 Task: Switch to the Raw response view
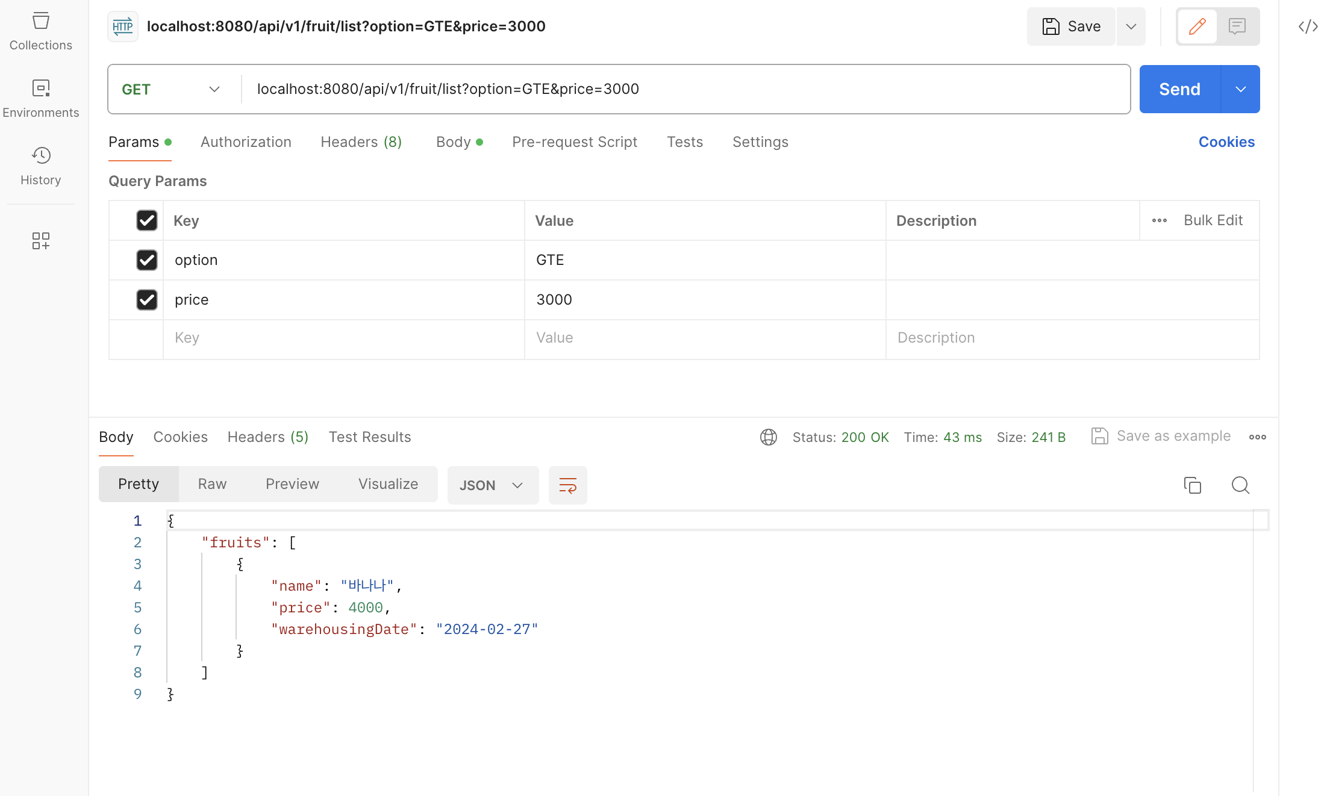pyautogui.click(x=212, y=484)
